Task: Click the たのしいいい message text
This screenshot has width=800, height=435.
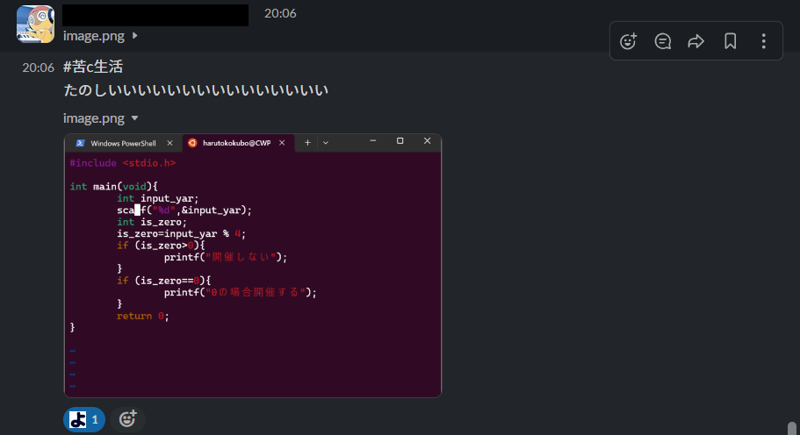Action: coord(196,90)
